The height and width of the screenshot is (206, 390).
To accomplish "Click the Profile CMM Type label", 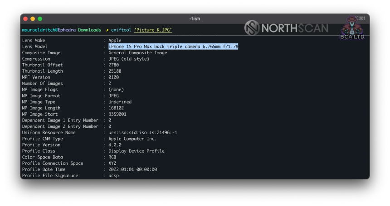I will [42, 139].
